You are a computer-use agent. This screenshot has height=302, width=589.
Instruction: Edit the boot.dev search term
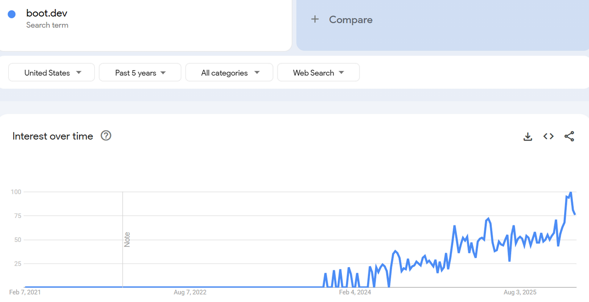tap(47, 13)
